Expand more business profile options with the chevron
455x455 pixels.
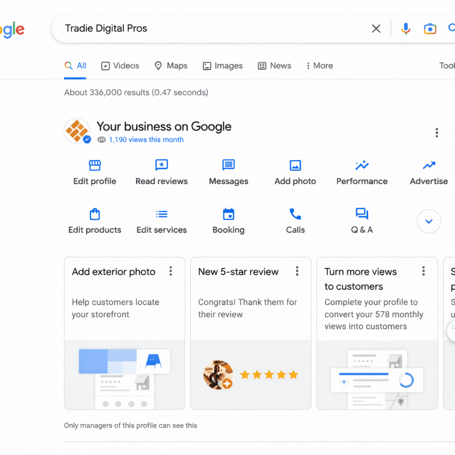[428, 221]
